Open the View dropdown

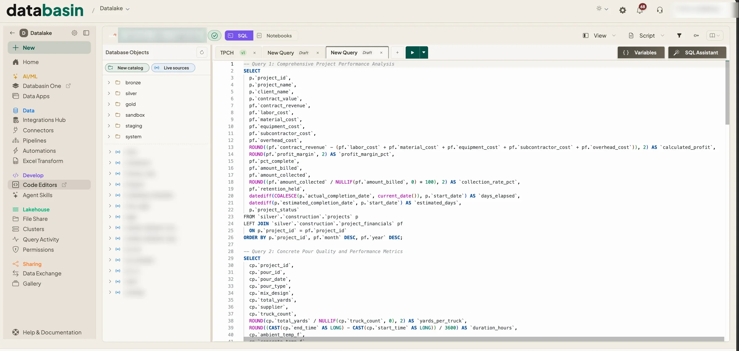pos(599,36)
